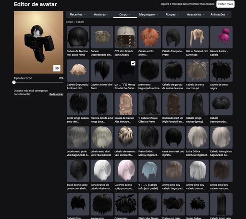246x219 pixels.
Task: Choose Cauda de Cavalo Alta Metade hair
Action: click(126, 104)
